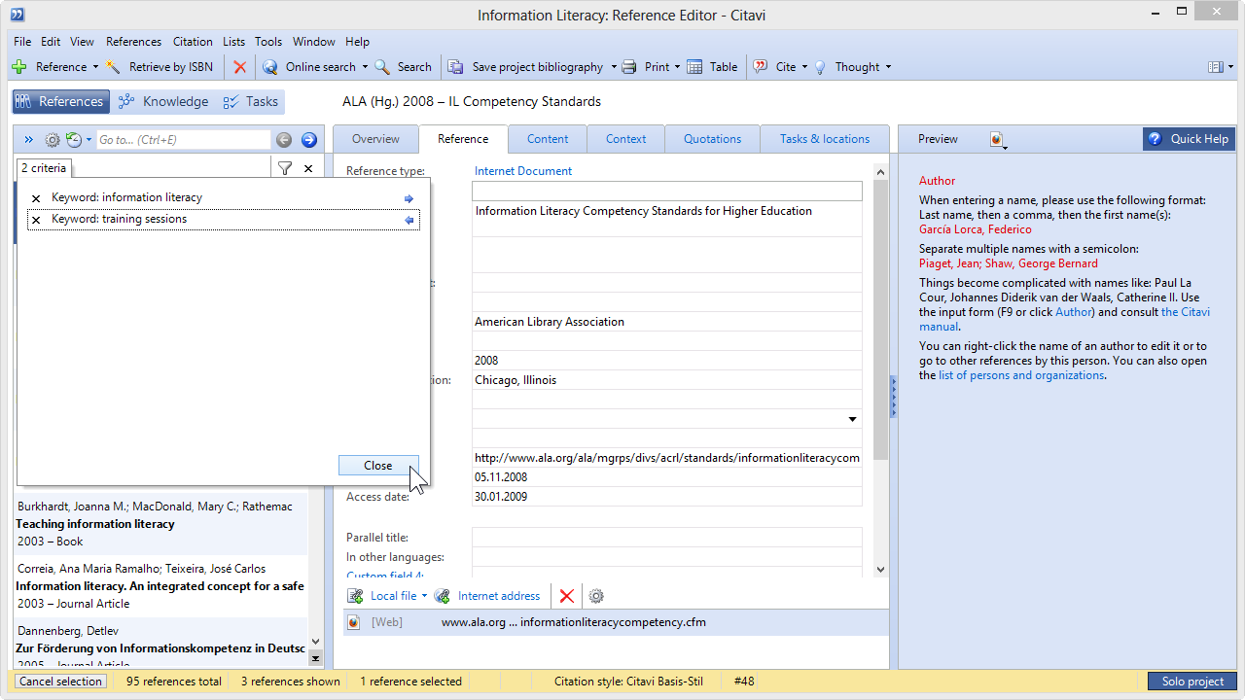Open the Quotations tab
The width and height of the screenshot is (1245, 700).
(713, 139)
